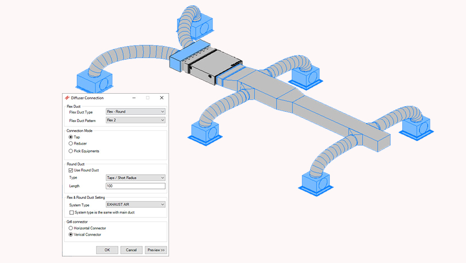Click the Length input field

point(136,186)
